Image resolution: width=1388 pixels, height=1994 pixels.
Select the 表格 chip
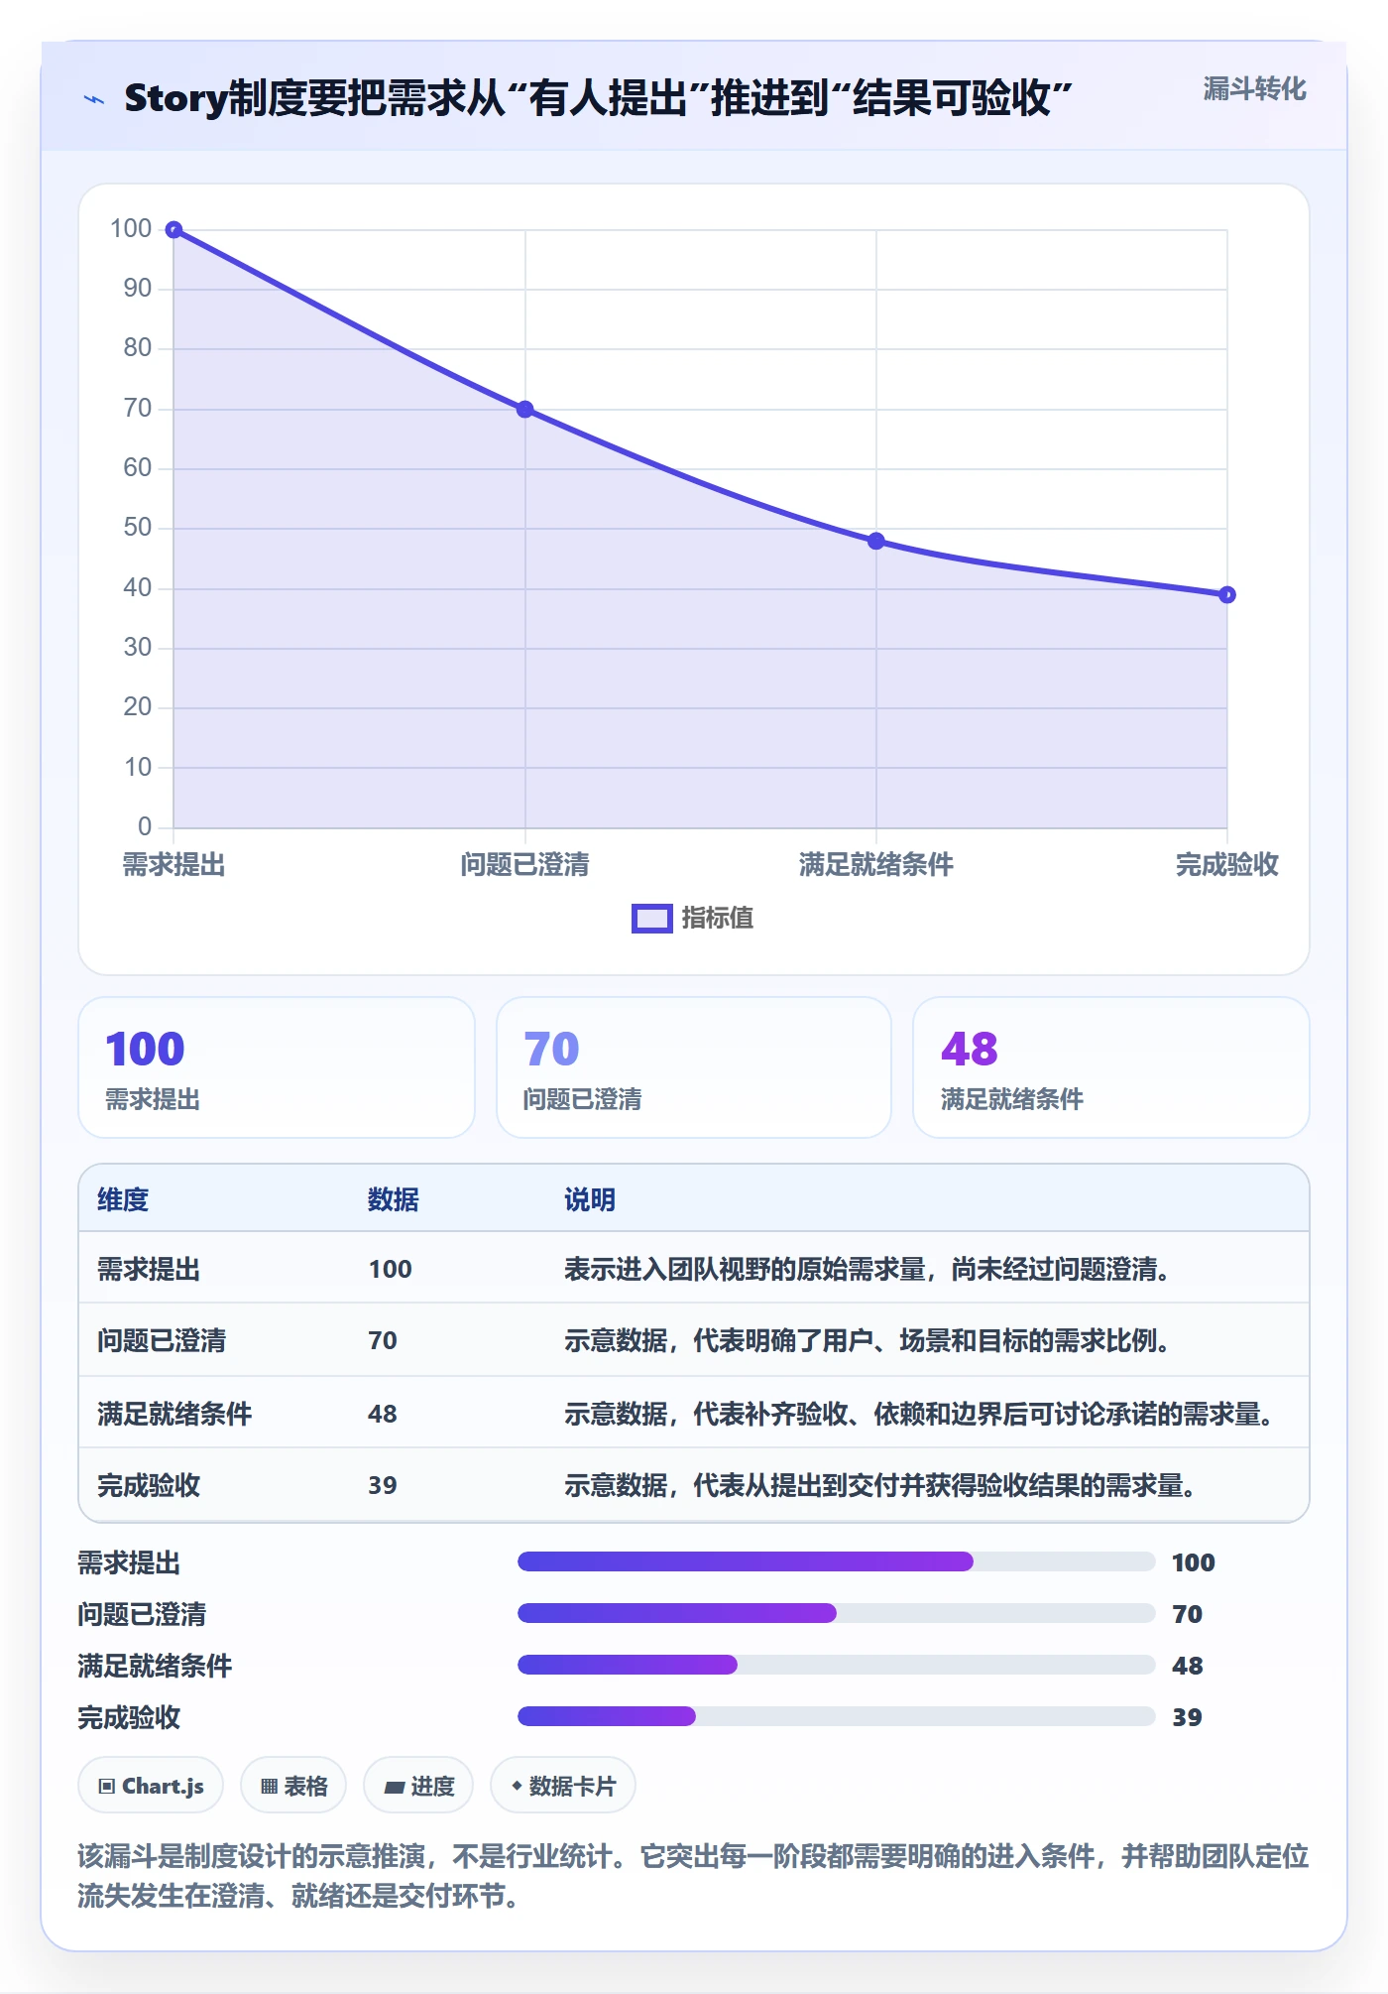click(293, 1786)
